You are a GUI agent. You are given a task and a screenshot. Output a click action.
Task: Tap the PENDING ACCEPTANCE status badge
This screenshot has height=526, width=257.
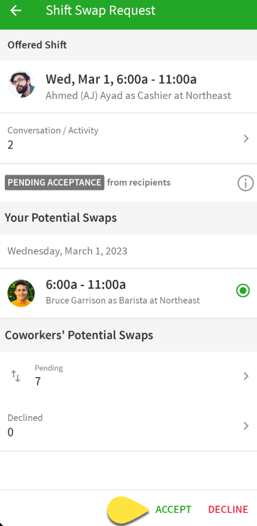point(54,182)
